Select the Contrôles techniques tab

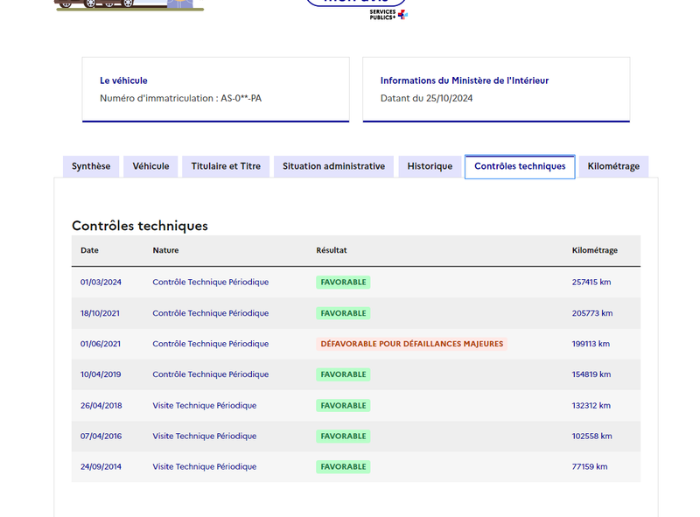pos(520,166)
